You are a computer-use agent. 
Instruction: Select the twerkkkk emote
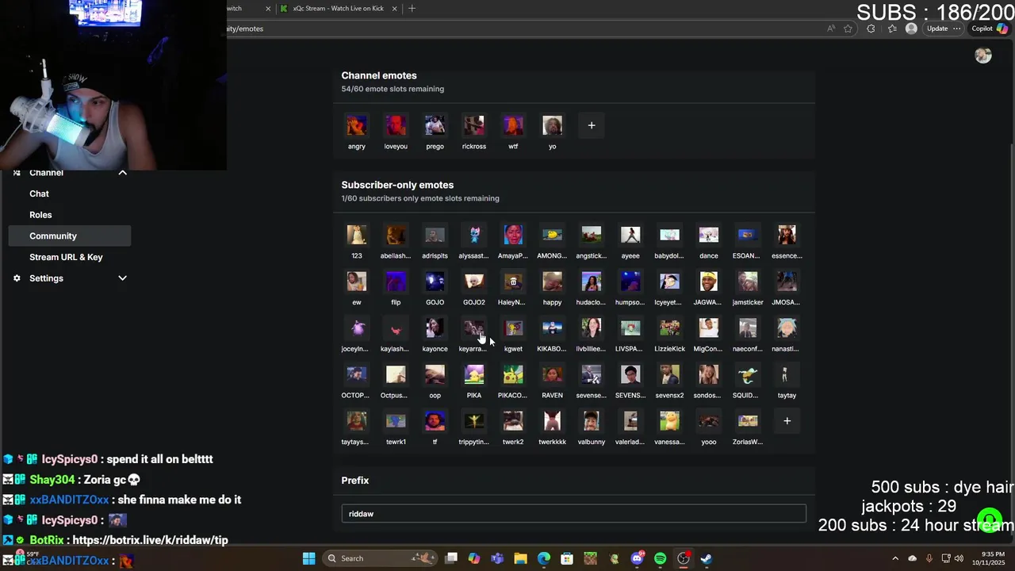[553, 421]
